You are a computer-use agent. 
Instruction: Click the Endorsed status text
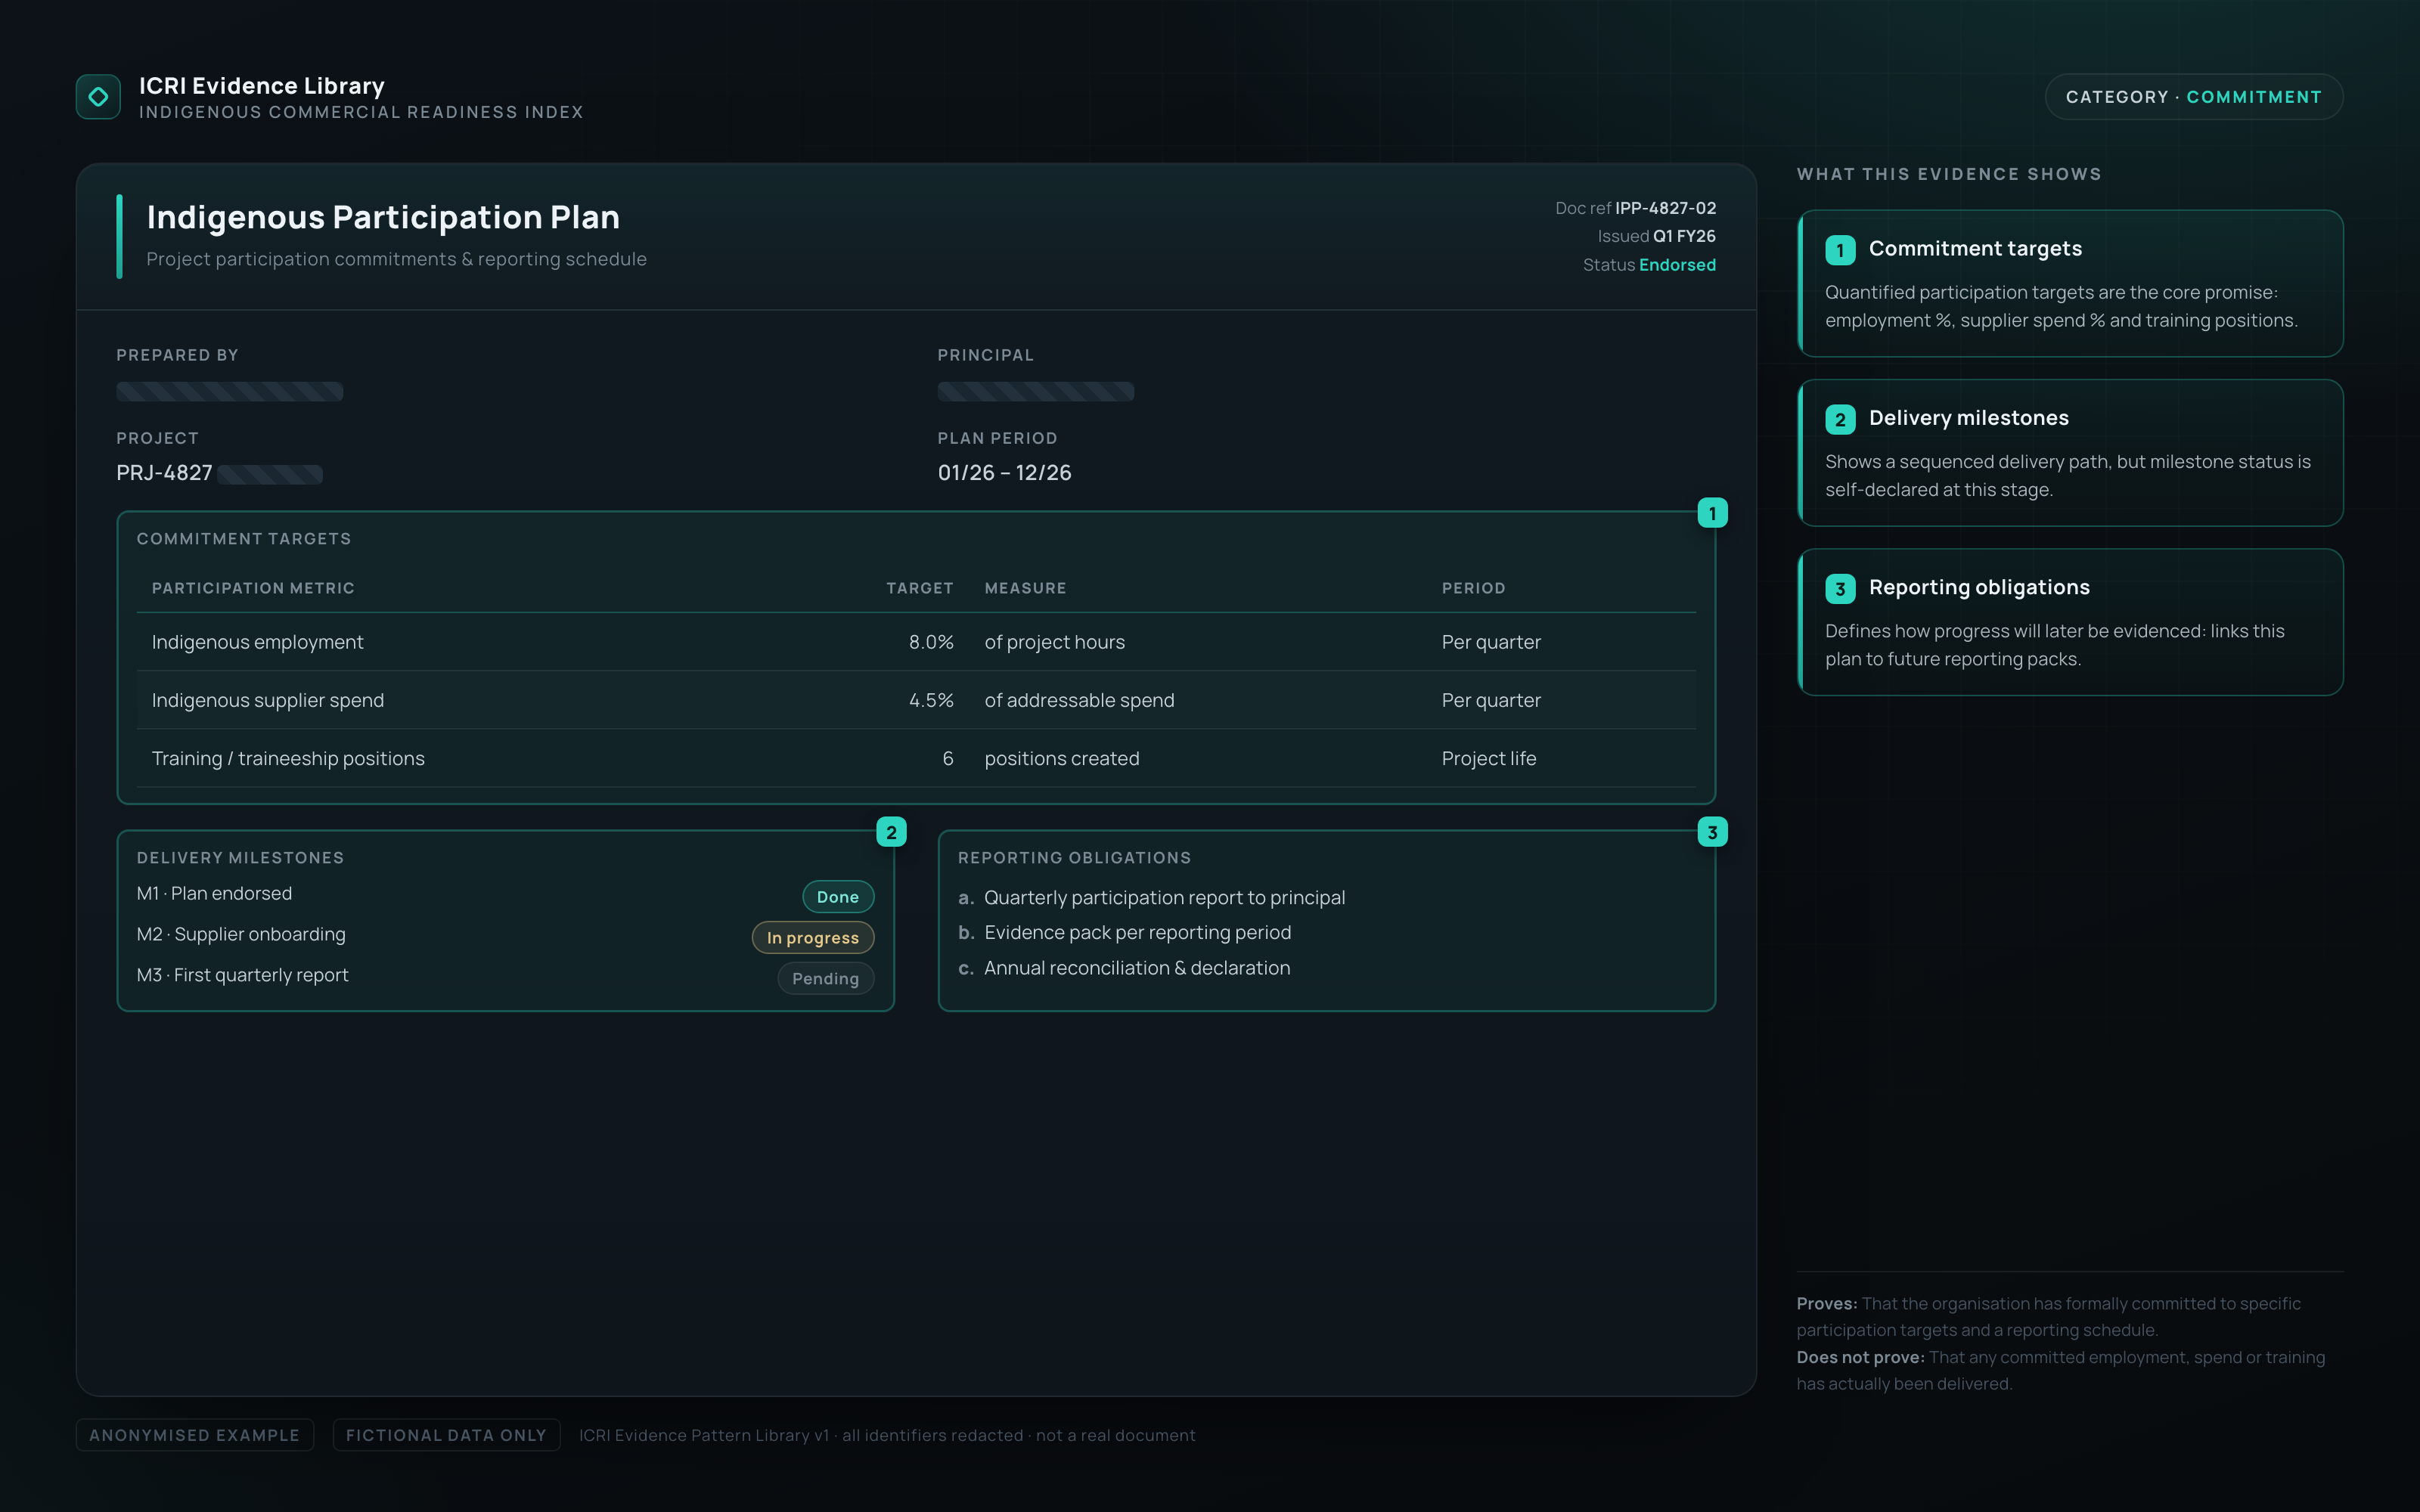coord(1677,265)
